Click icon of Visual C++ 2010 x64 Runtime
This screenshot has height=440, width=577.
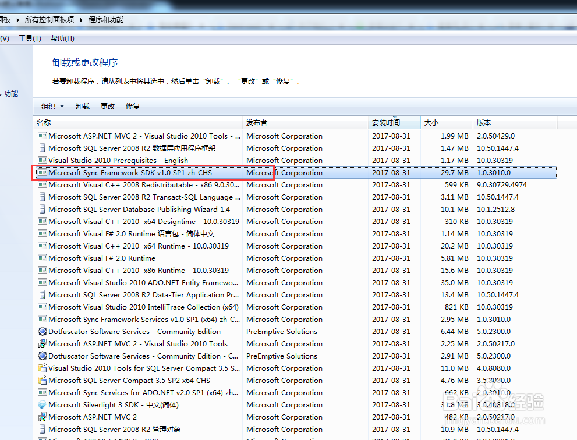pos(43,246)
